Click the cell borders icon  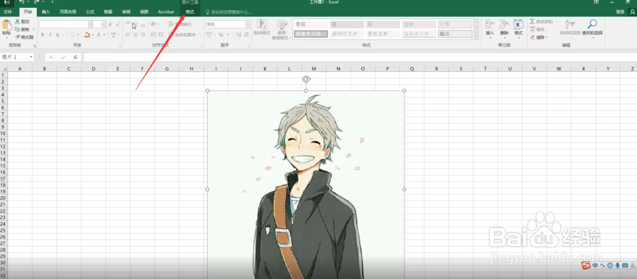[72, 35]
